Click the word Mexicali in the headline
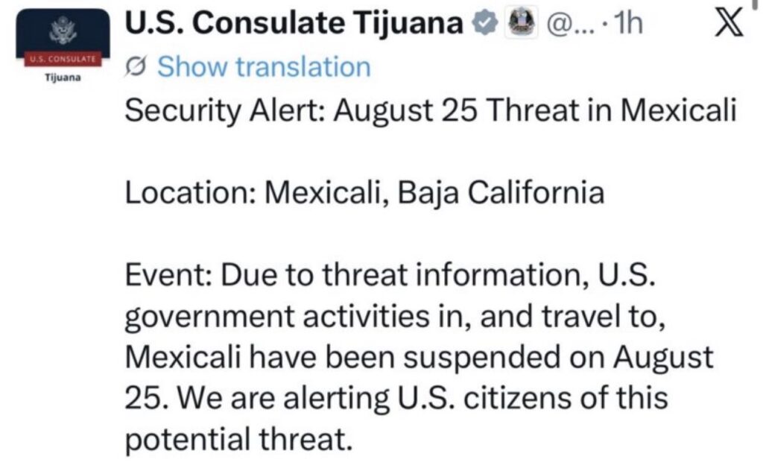Image resolution: width=763 pixels, height=474 pixels. pyautogui.click(x=678, y=110)
